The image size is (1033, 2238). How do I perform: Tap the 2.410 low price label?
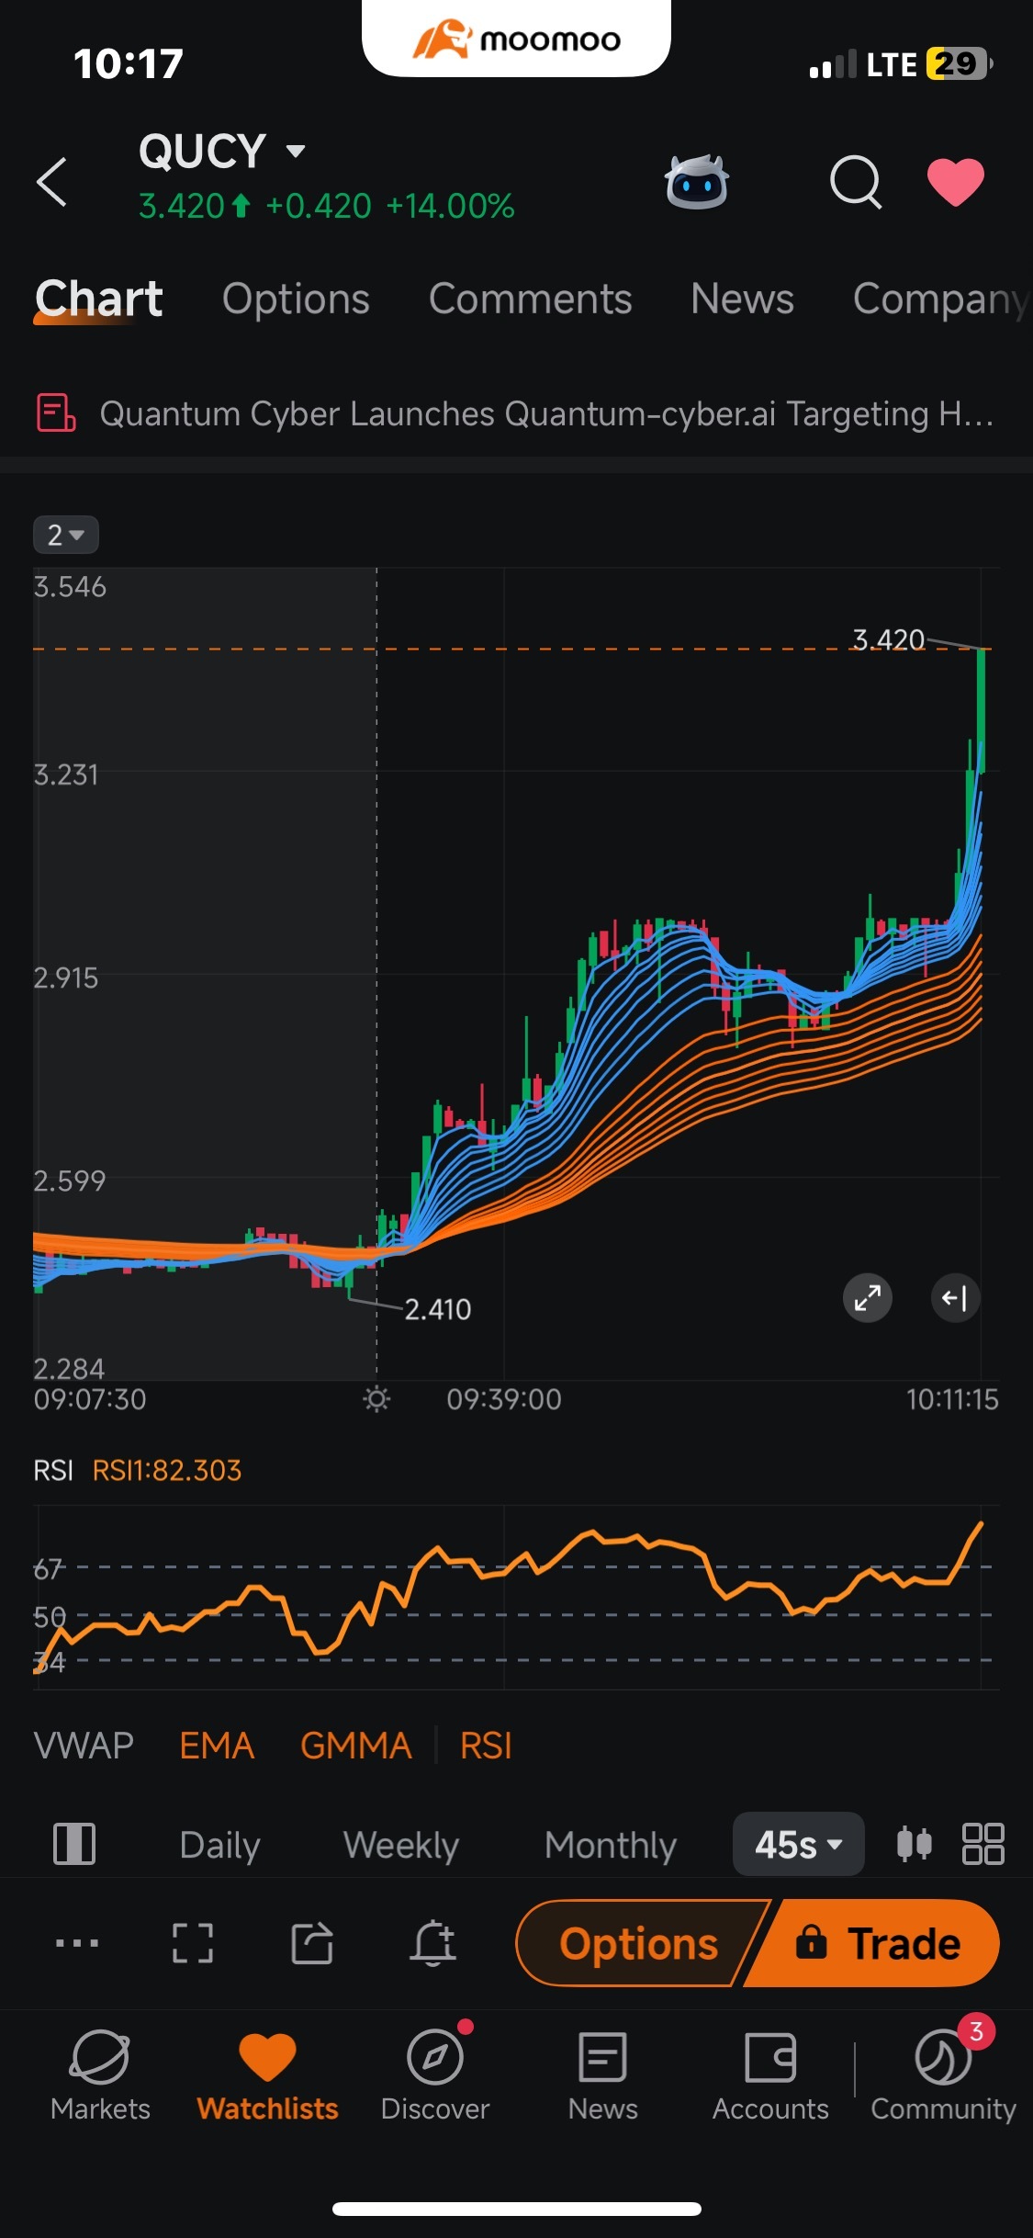point(438,1309)
